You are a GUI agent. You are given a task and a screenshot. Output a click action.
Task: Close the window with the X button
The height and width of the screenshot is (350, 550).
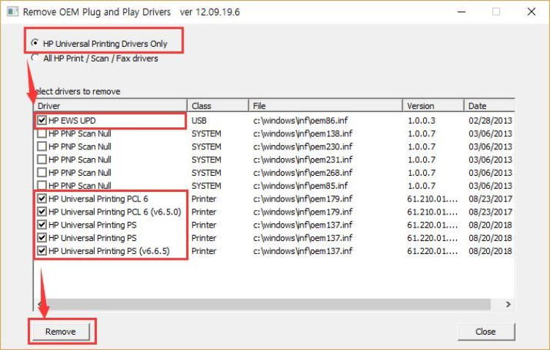pos(531,12)
